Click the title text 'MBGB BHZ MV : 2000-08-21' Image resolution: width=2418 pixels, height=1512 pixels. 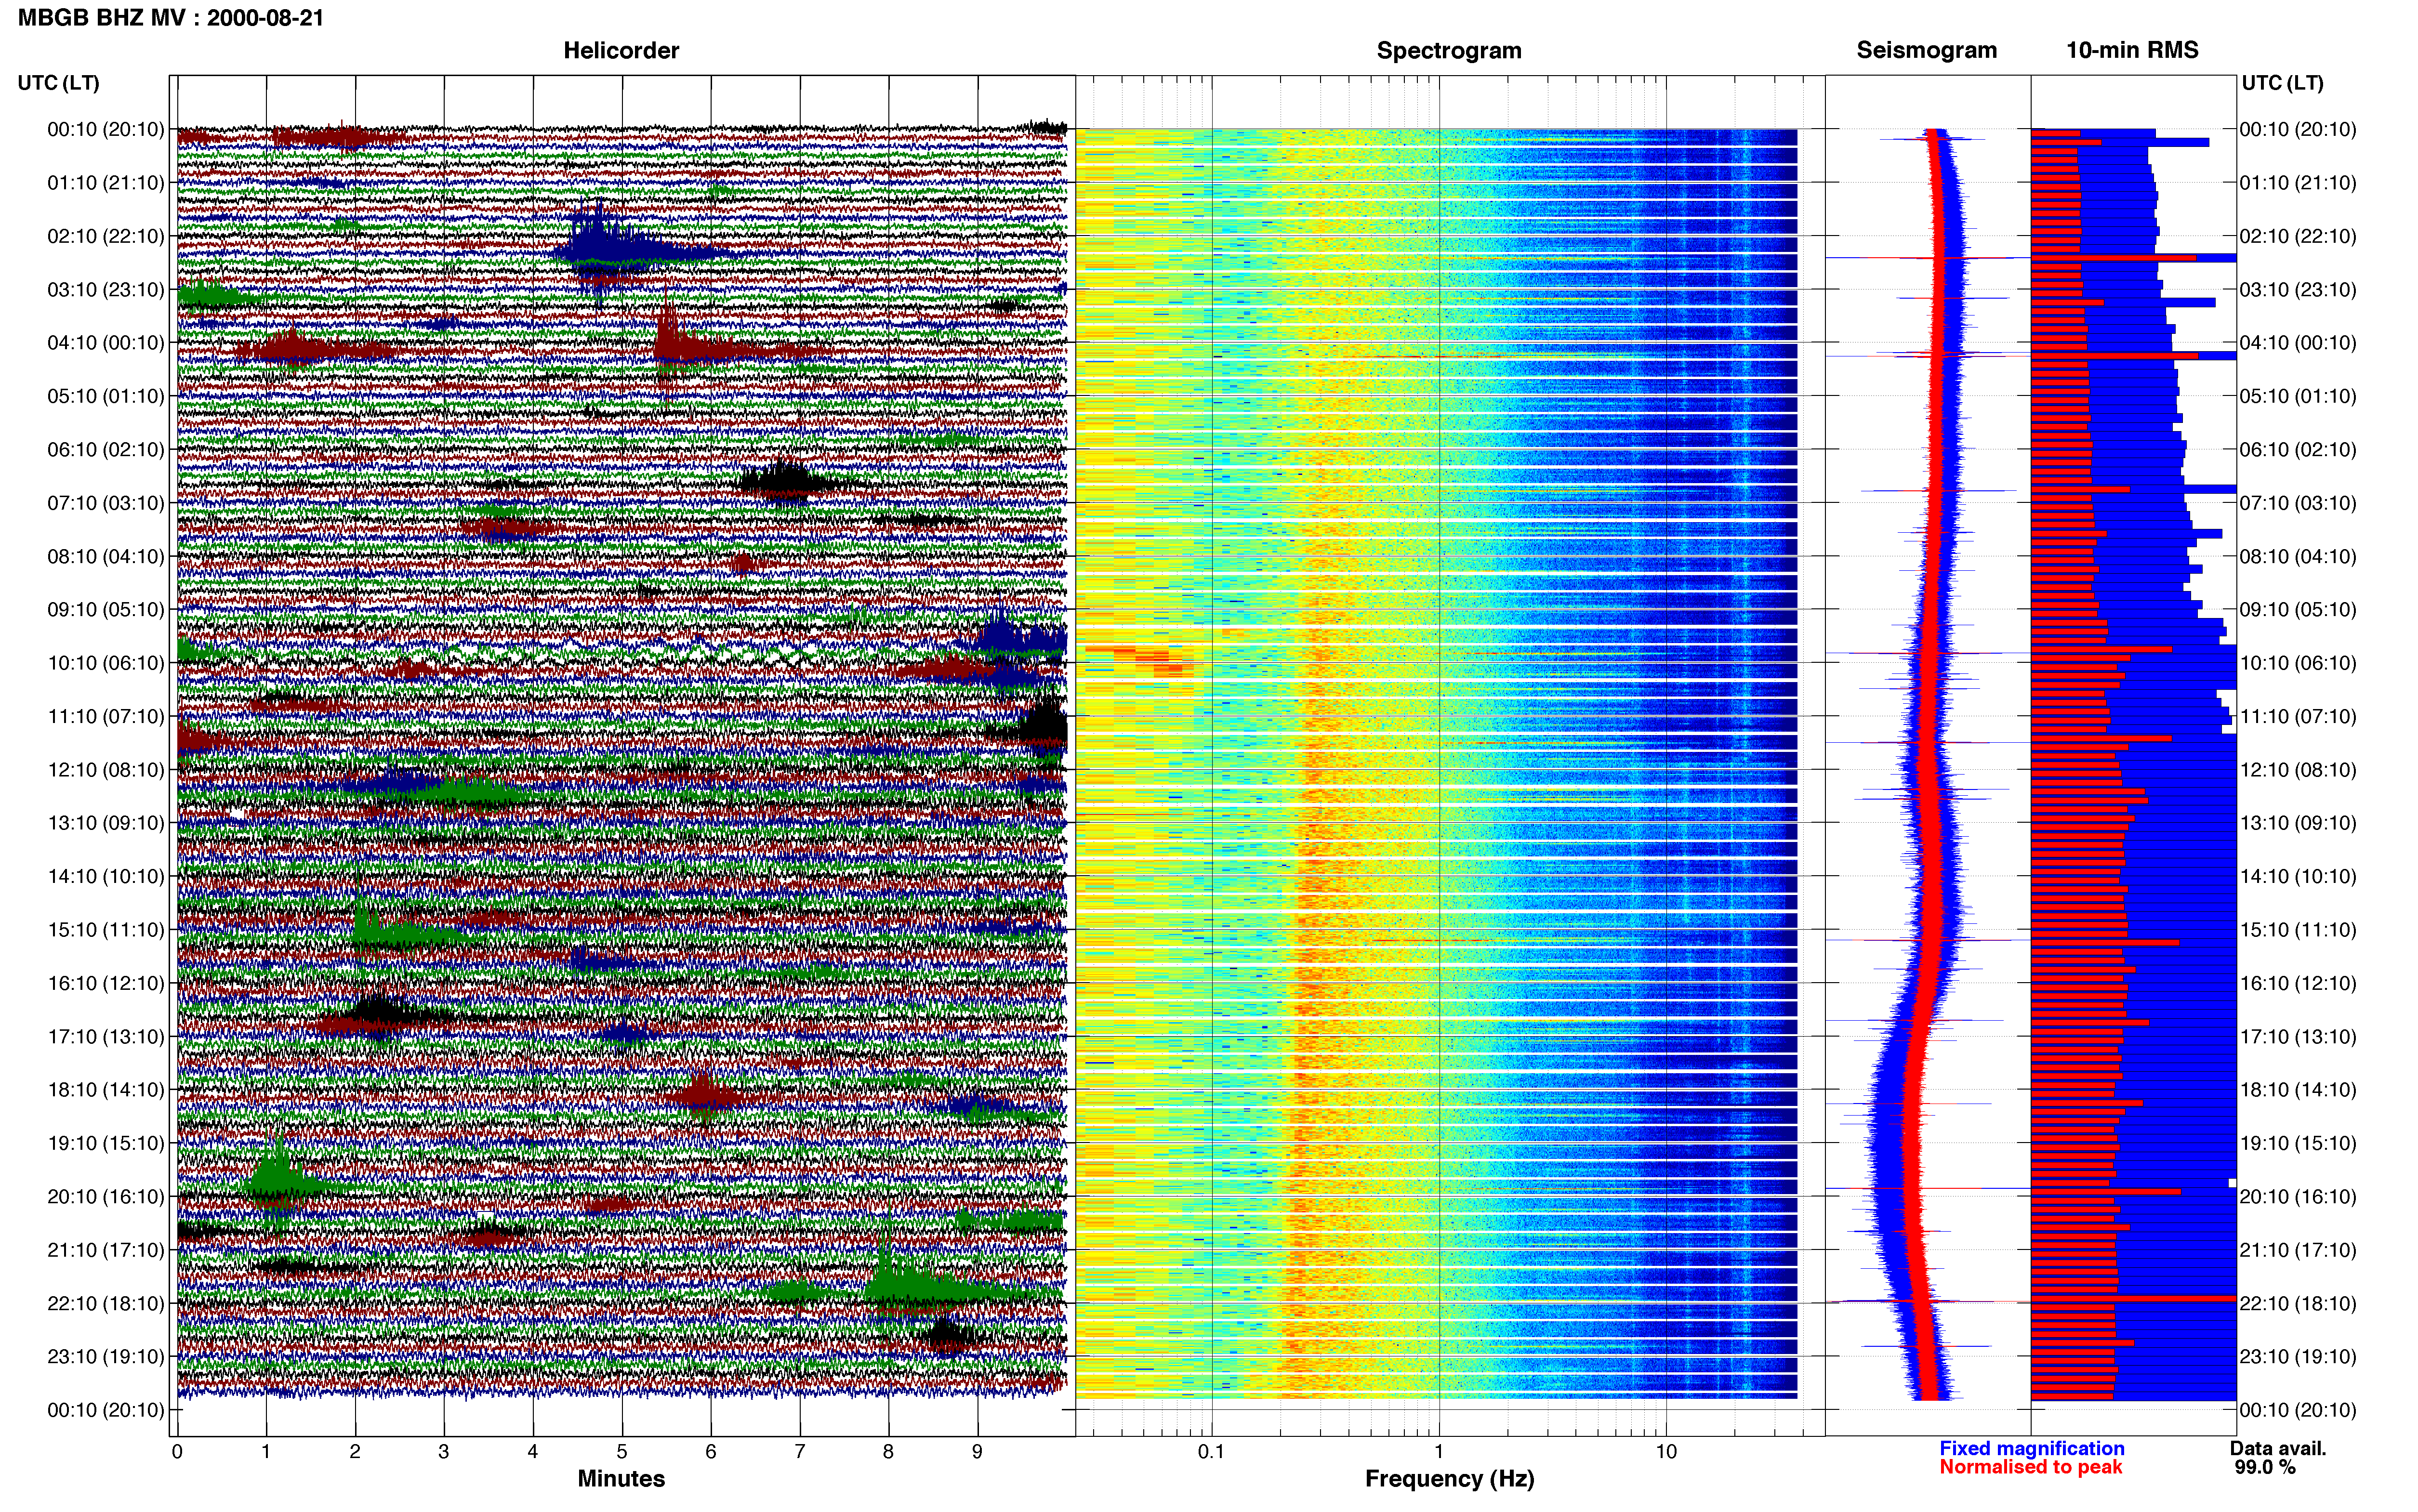(x=171, y=18)
